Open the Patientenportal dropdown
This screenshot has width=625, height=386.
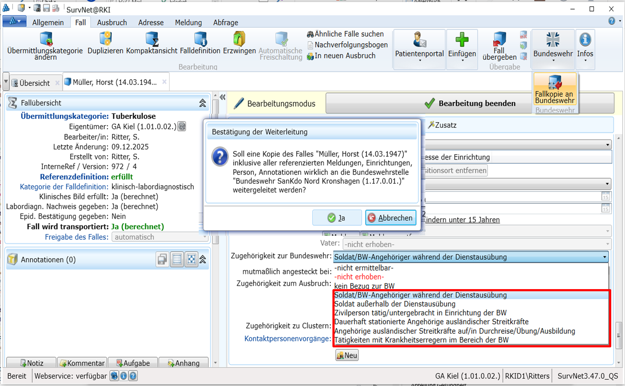[x=420, y=49]
